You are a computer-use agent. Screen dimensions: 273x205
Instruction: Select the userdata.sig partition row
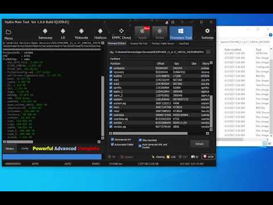pyautogui.click(x=159, y=118)
